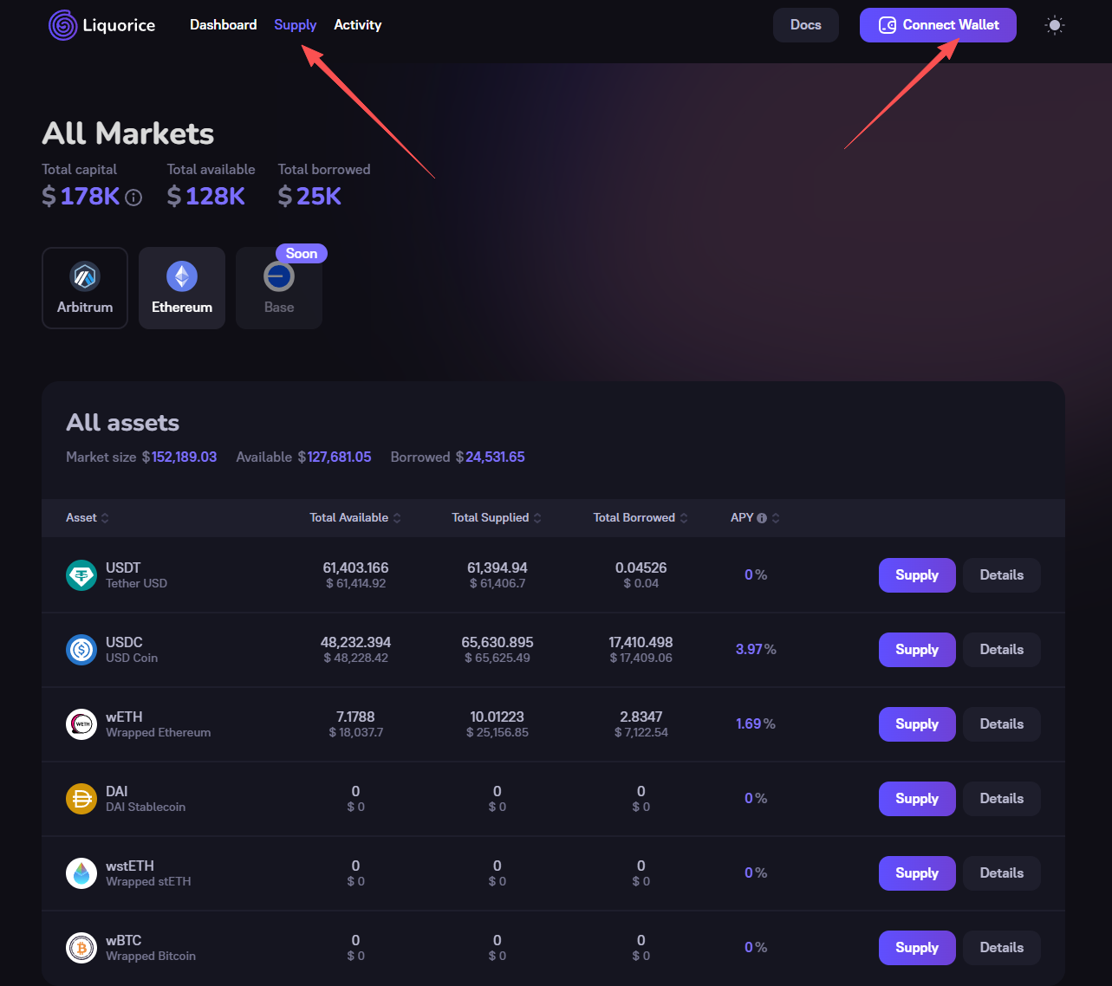1112x986 pixels.
Task: Supply wBTC using its row button
Action: [x=917, y=948]
